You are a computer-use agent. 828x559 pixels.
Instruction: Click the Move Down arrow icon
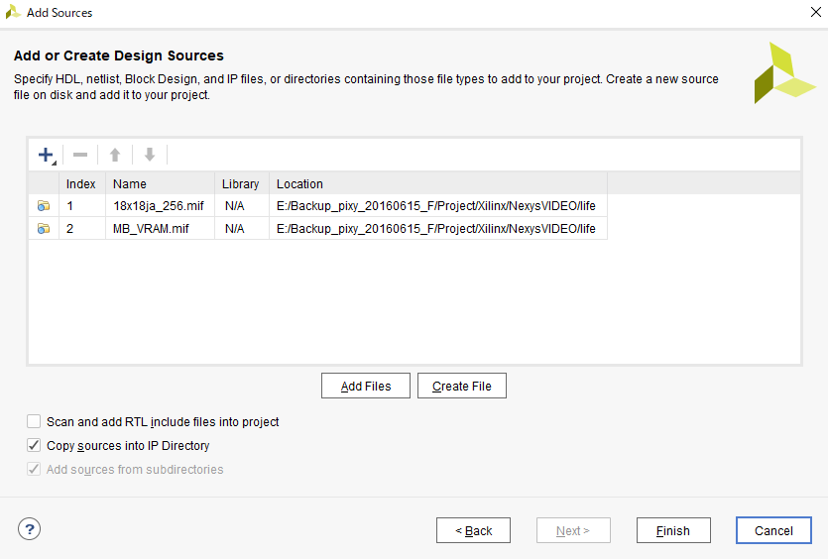click(150, 155)
